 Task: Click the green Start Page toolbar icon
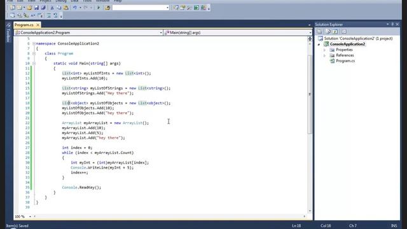point(197,8)
